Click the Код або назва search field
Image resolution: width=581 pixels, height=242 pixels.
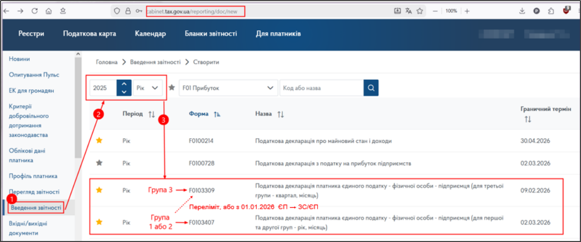click(x=322, y=88)
